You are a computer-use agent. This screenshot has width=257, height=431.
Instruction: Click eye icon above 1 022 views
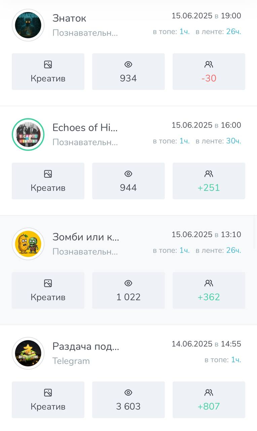pyautogui.click(x=128, y=283)
